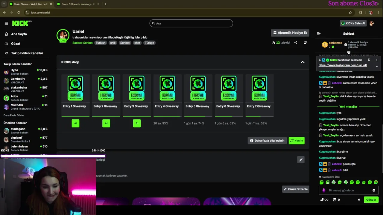Go to Ana Sayfa in the sidebar
The image size is (383, 215).
19,34
